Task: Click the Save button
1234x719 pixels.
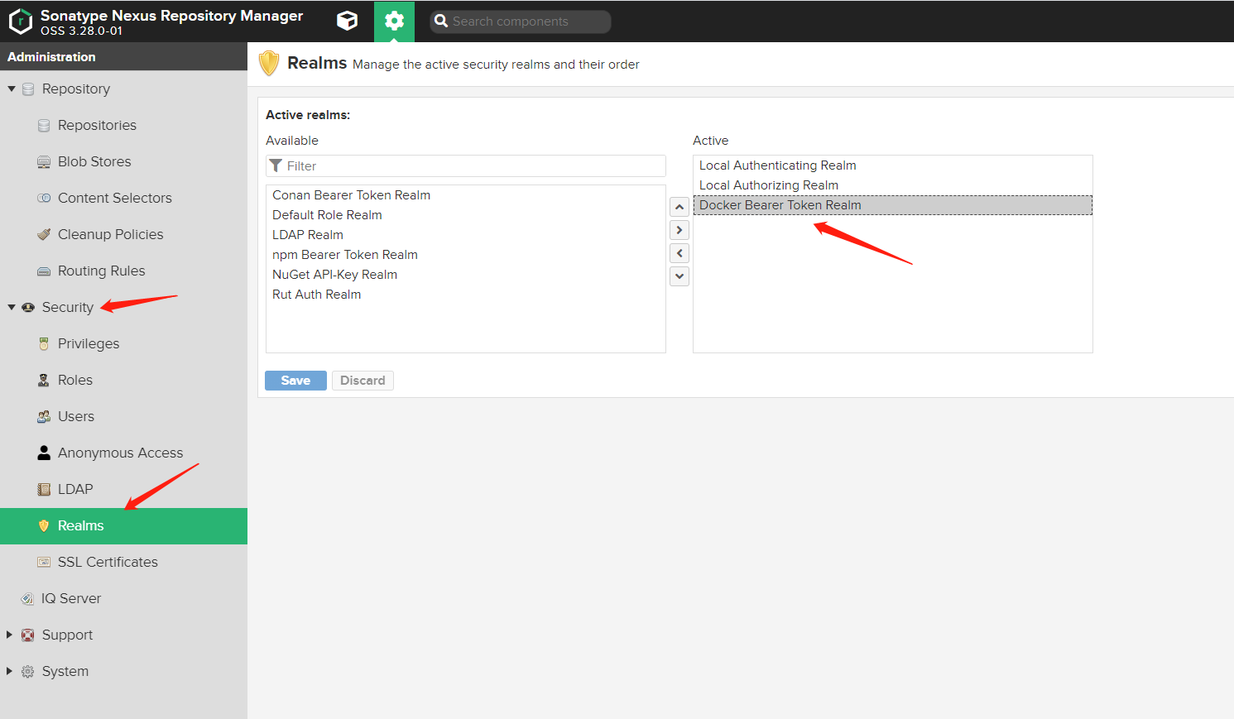Action: pyautogui.click(x=295, y=381)
